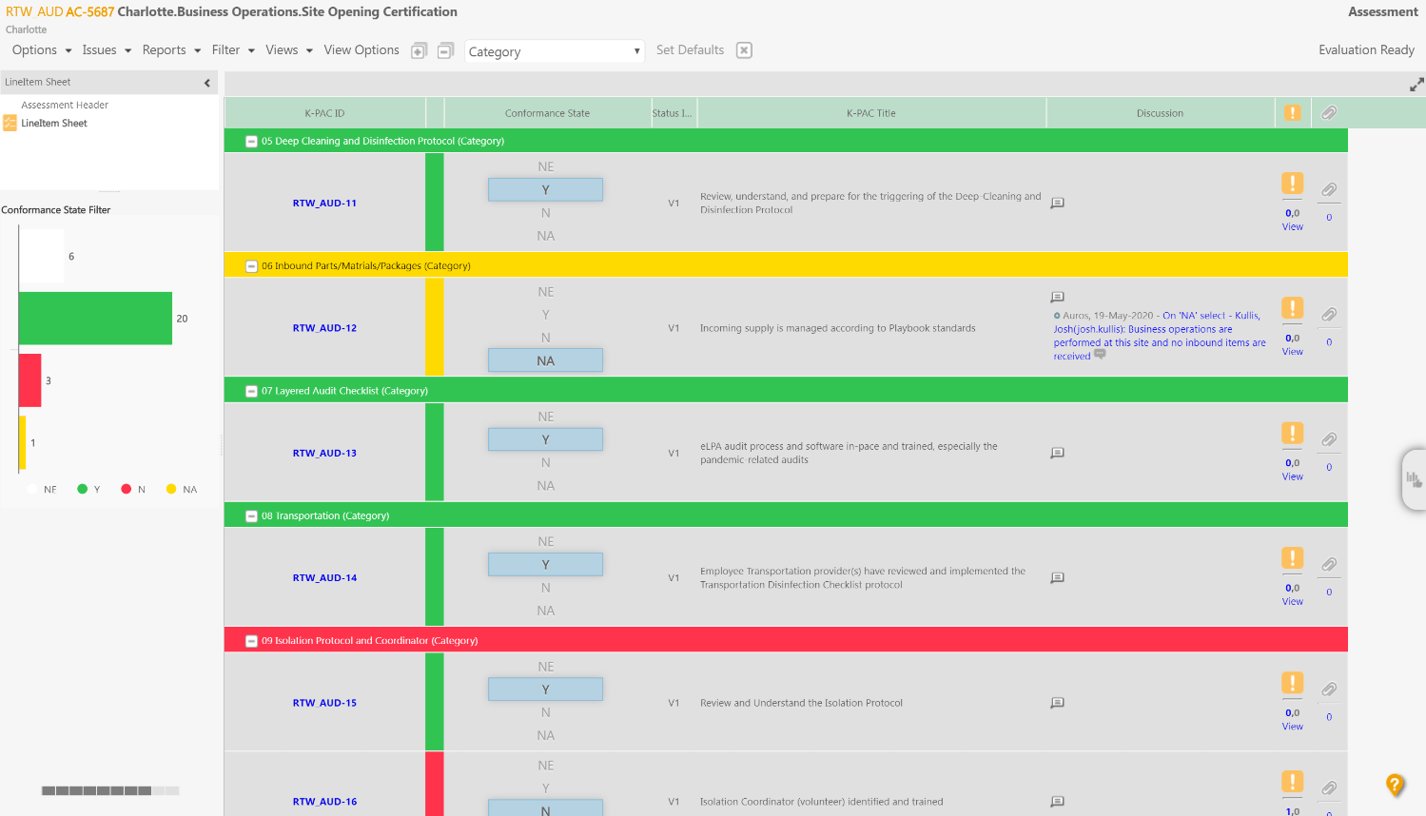Collapse 06 Inbound Parts category
Screen dimensions: 1426x816
point(251,266)
